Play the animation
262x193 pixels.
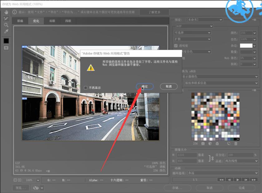click(x=238, y=180)
